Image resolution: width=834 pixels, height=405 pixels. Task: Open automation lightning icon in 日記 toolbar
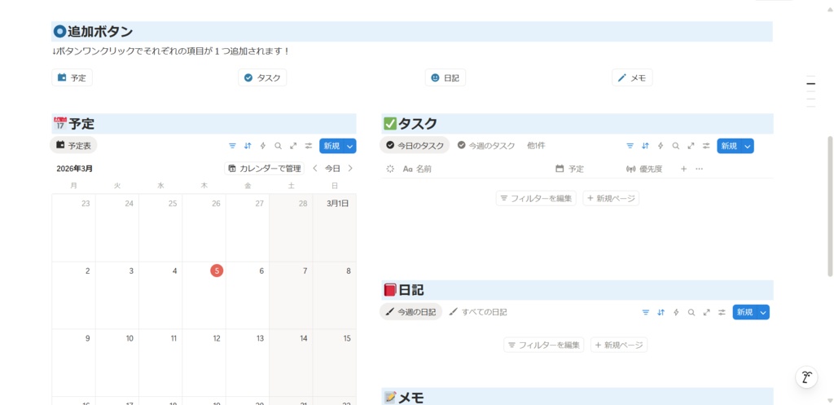click(x=676, y=312)
